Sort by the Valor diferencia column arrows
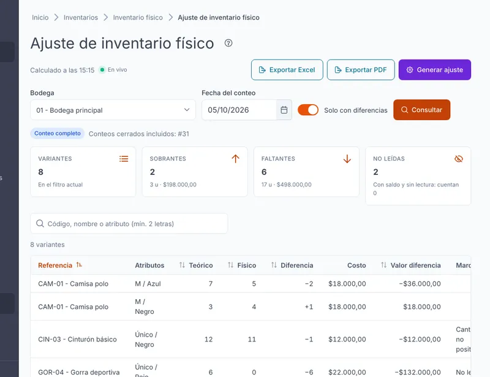 coord(384,265)
